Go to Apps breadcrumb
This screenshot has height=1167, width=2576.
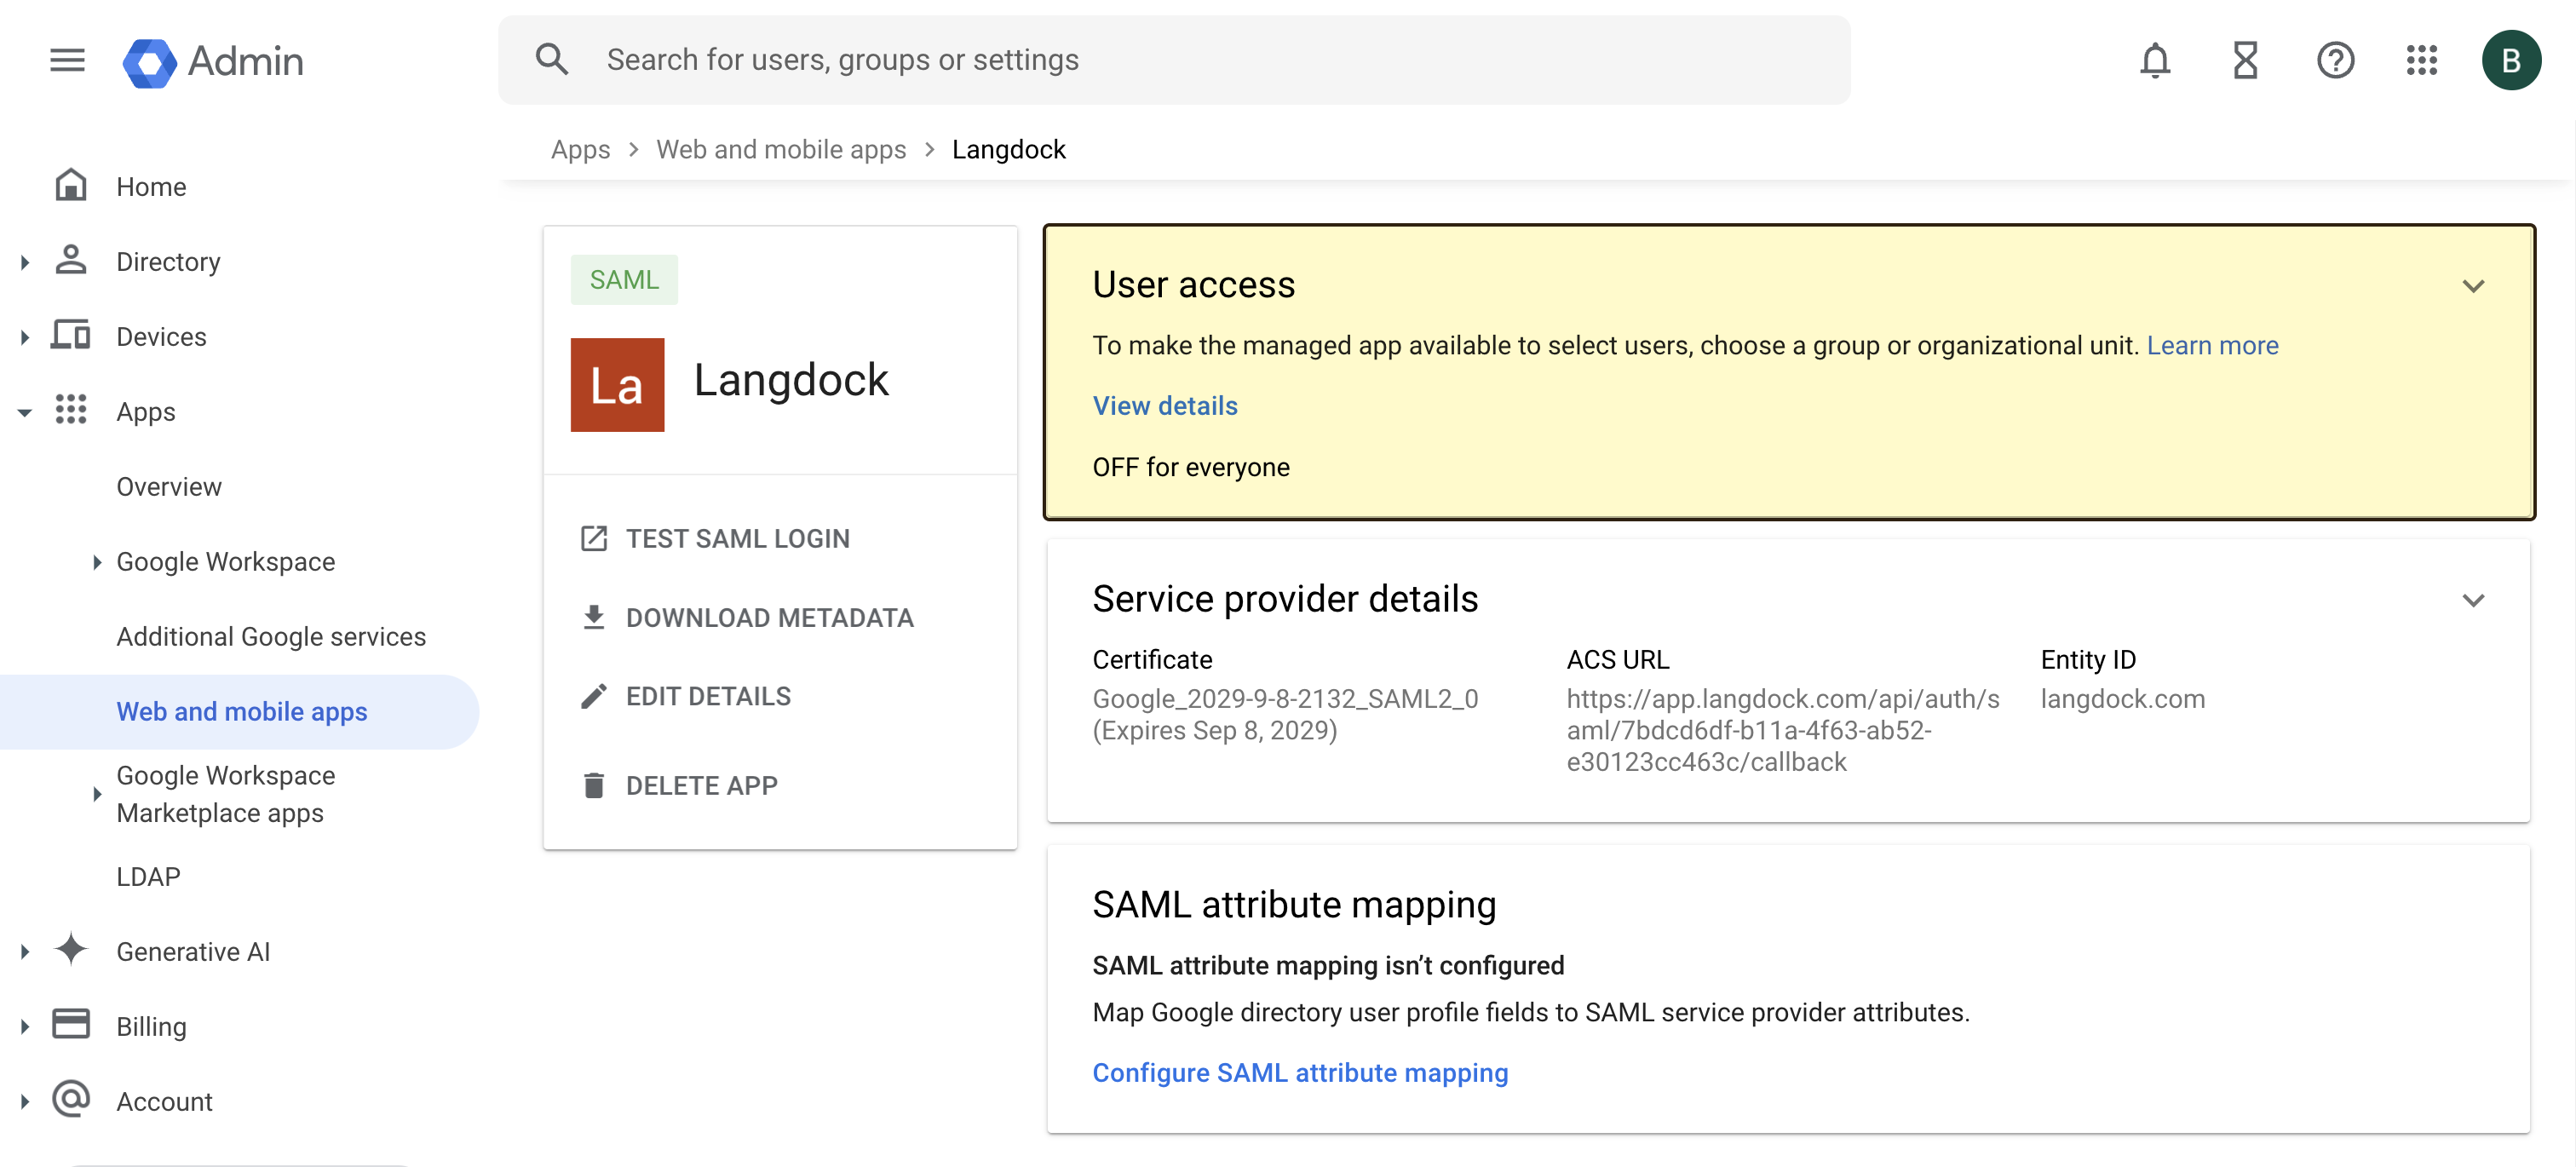point(580,150)
